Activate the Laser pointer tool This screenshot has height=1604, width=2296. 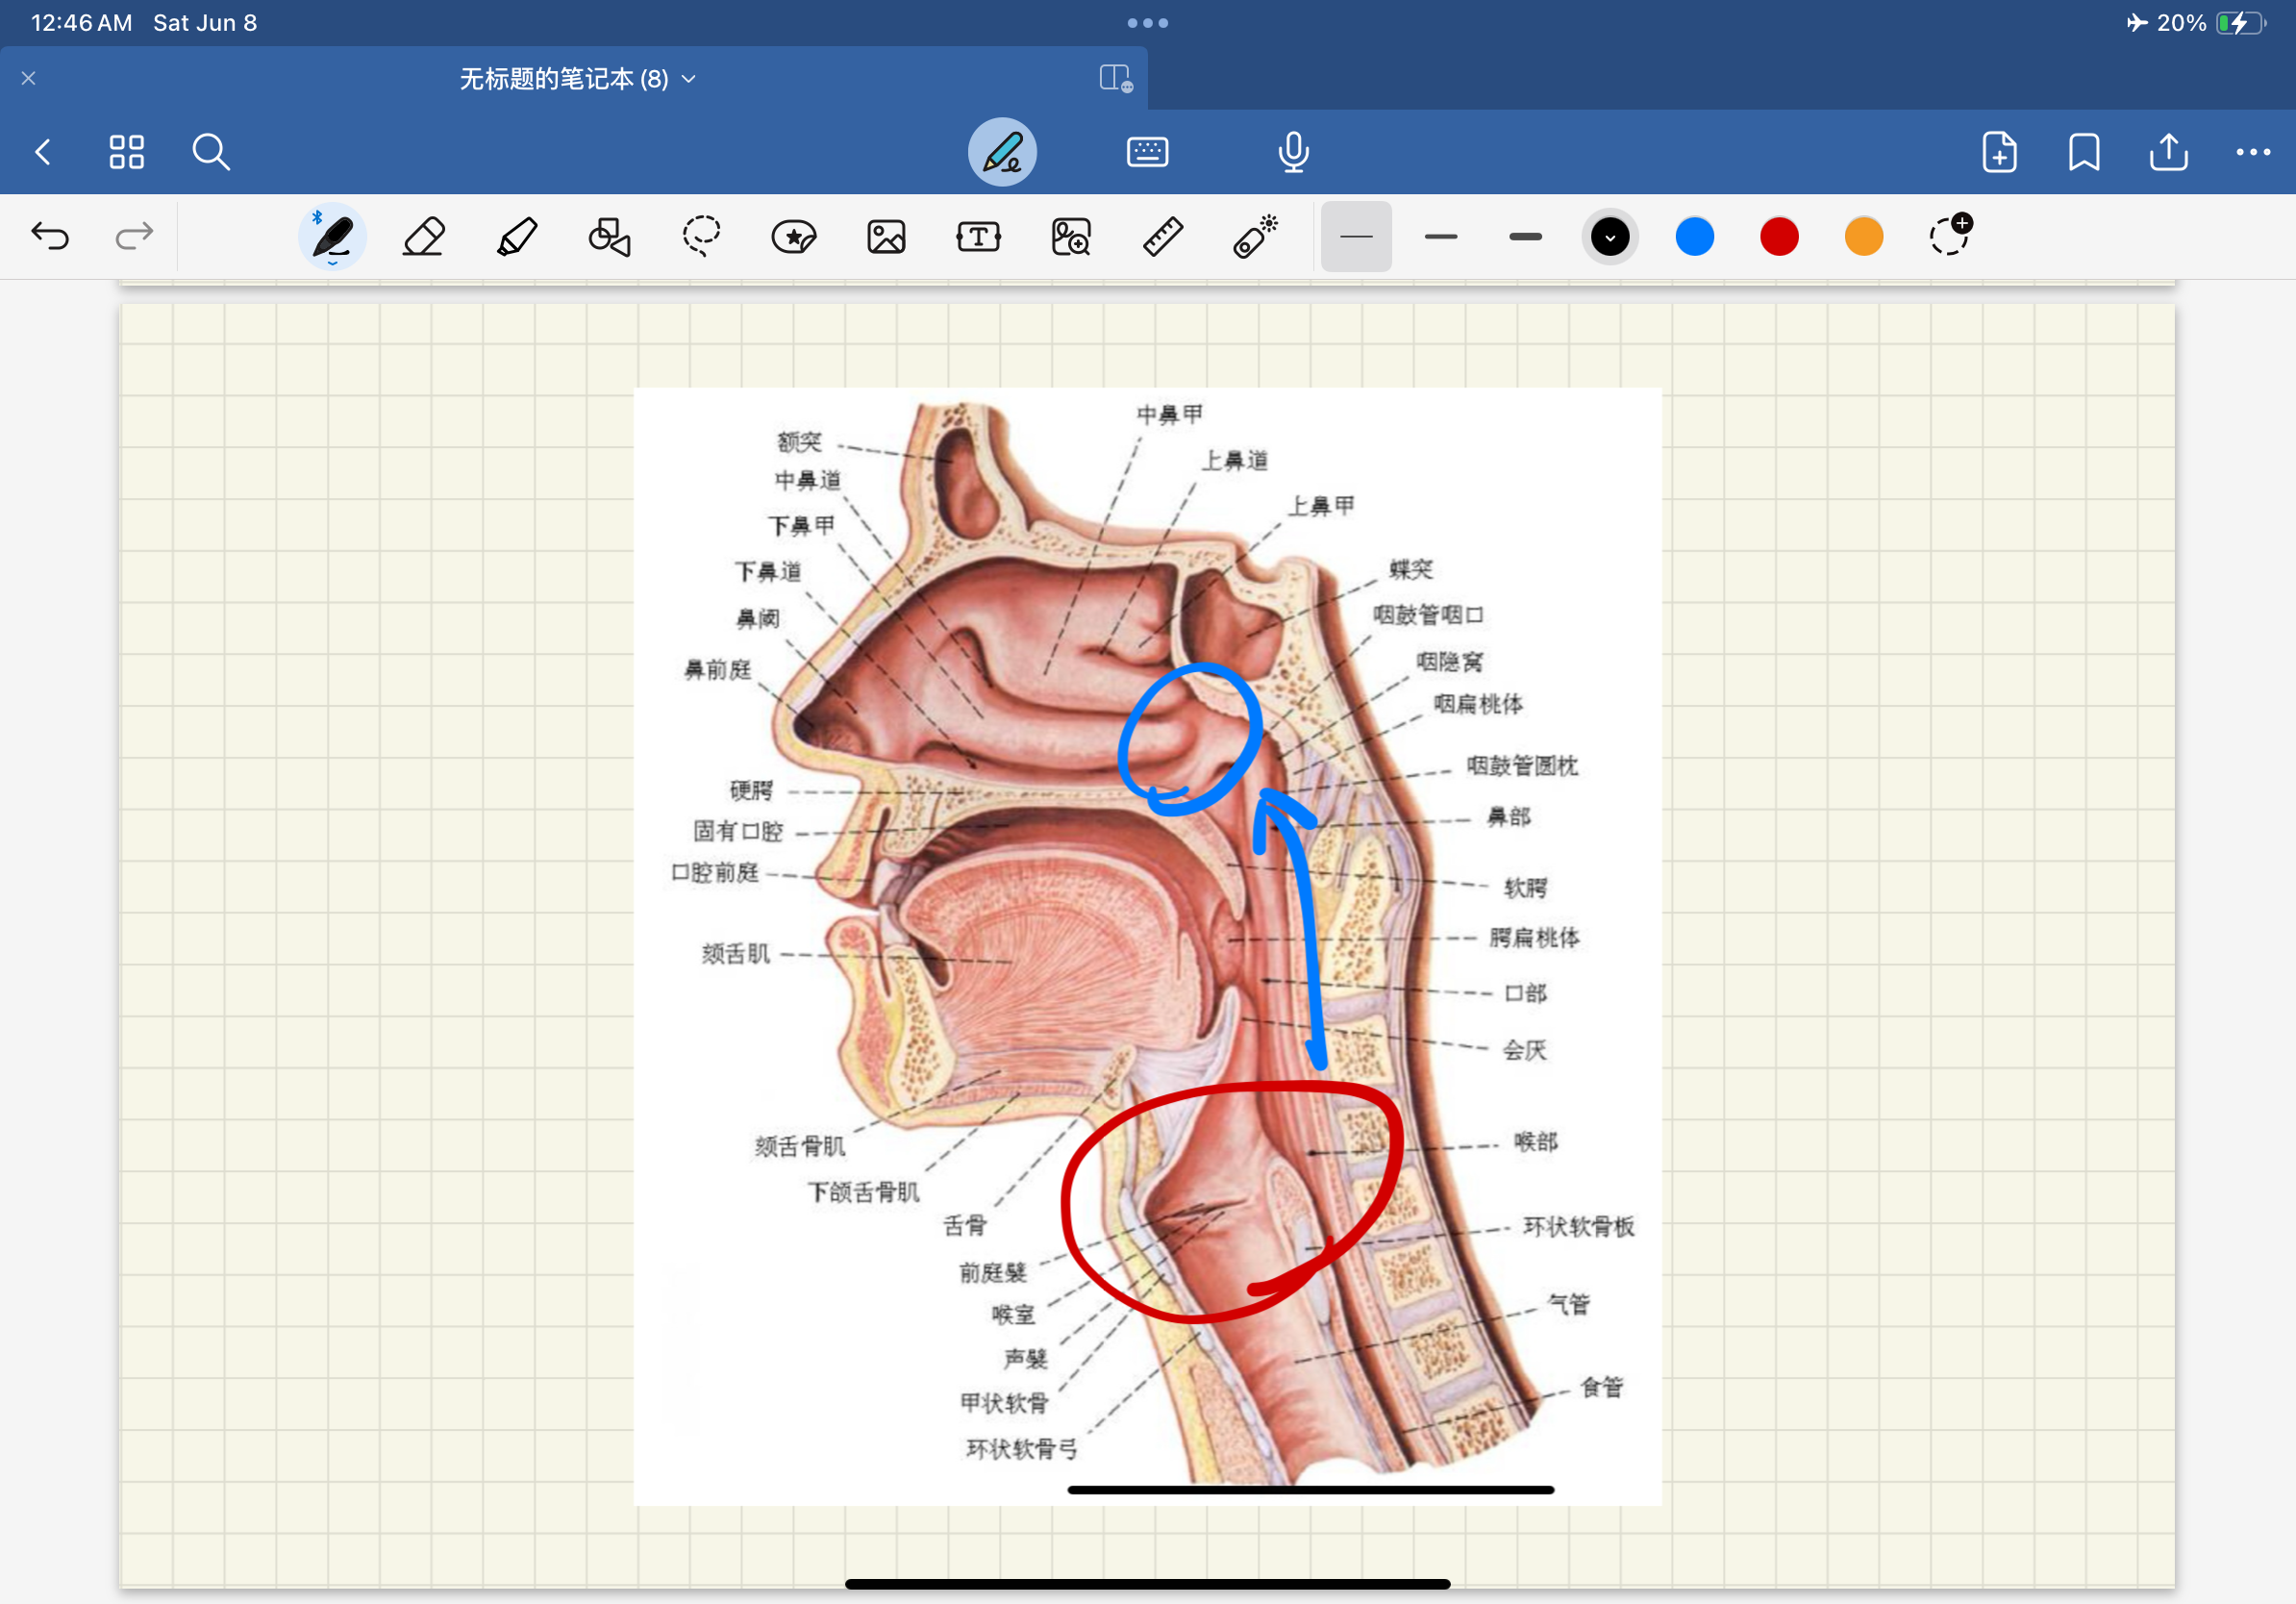[1255, 237]
